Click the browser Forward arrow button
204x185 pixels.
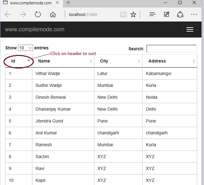tap(23, 14)
